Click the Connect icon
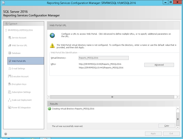 click(x=7, y=24)
